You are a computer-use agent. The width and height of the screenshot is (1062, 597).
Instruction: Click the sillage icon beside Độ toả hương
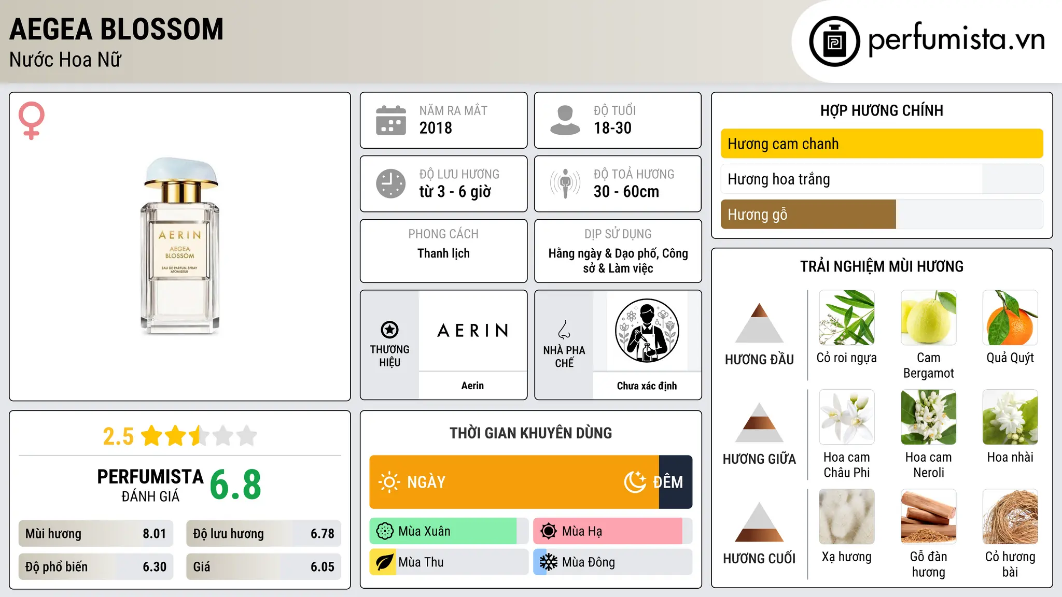click(565, 183)
